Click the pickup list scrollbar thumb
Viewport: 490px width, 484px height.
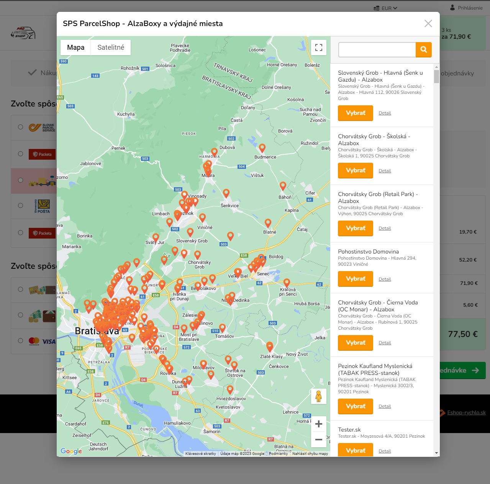(x=436, y=76)
